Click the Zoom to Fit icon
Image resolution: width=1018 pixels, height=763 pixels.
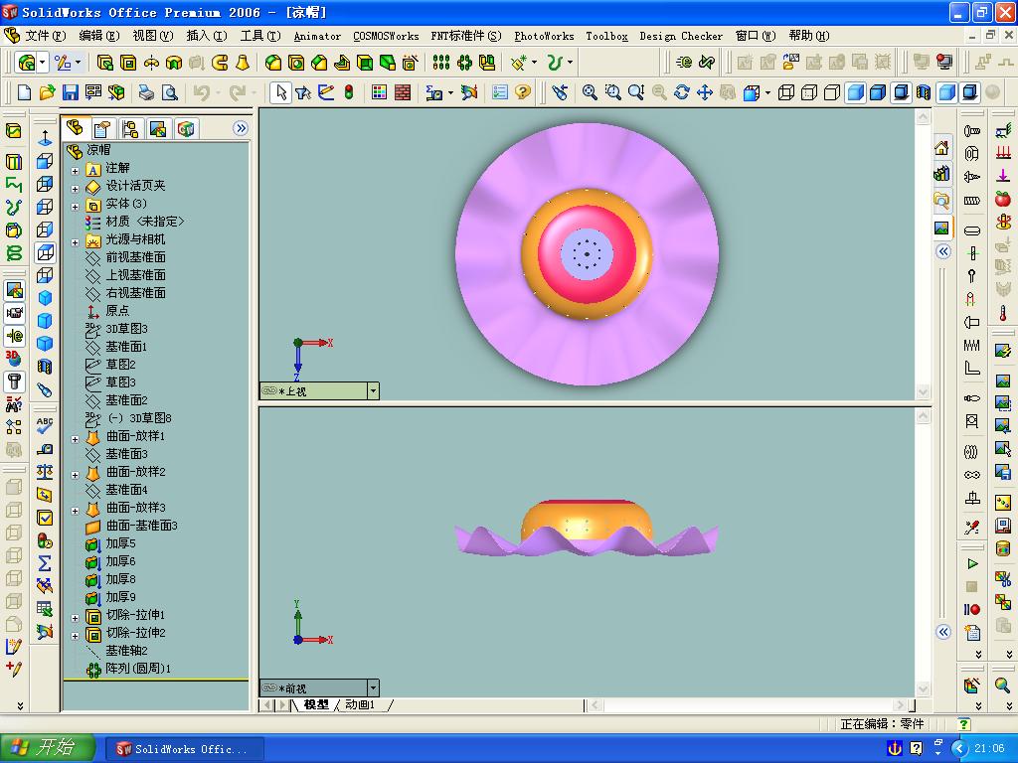[x=590, y=92]
